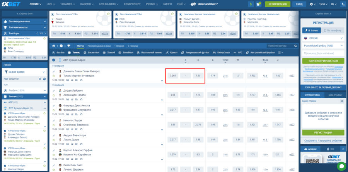Viewport: 348px width, 172px height.
Task: Expand the 'За всё время' time filter
Action: [24, 72]
